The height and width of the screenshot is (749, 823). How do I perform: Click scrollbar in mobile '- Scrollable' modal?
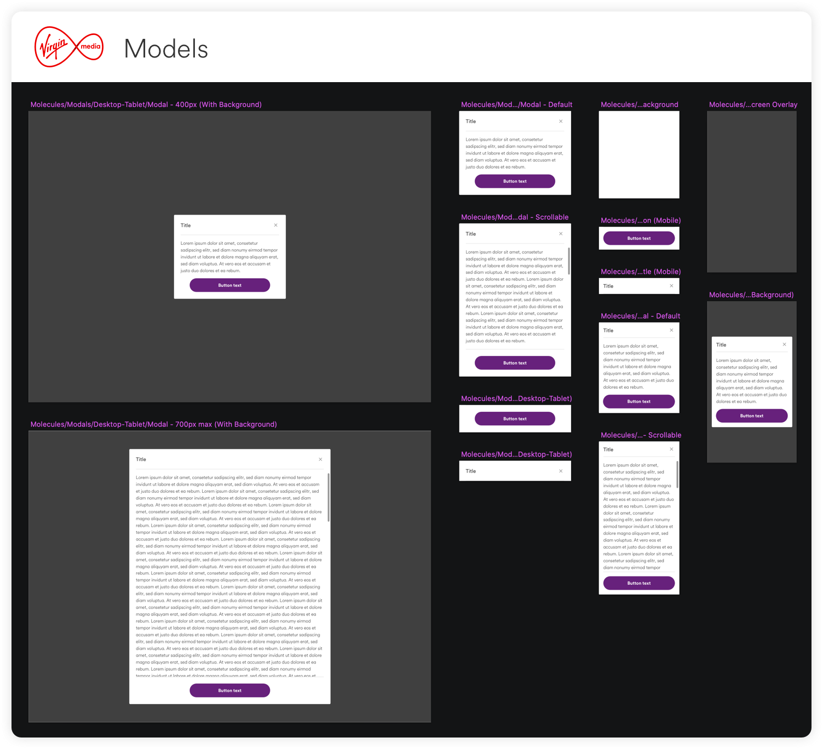click(677, 474)
